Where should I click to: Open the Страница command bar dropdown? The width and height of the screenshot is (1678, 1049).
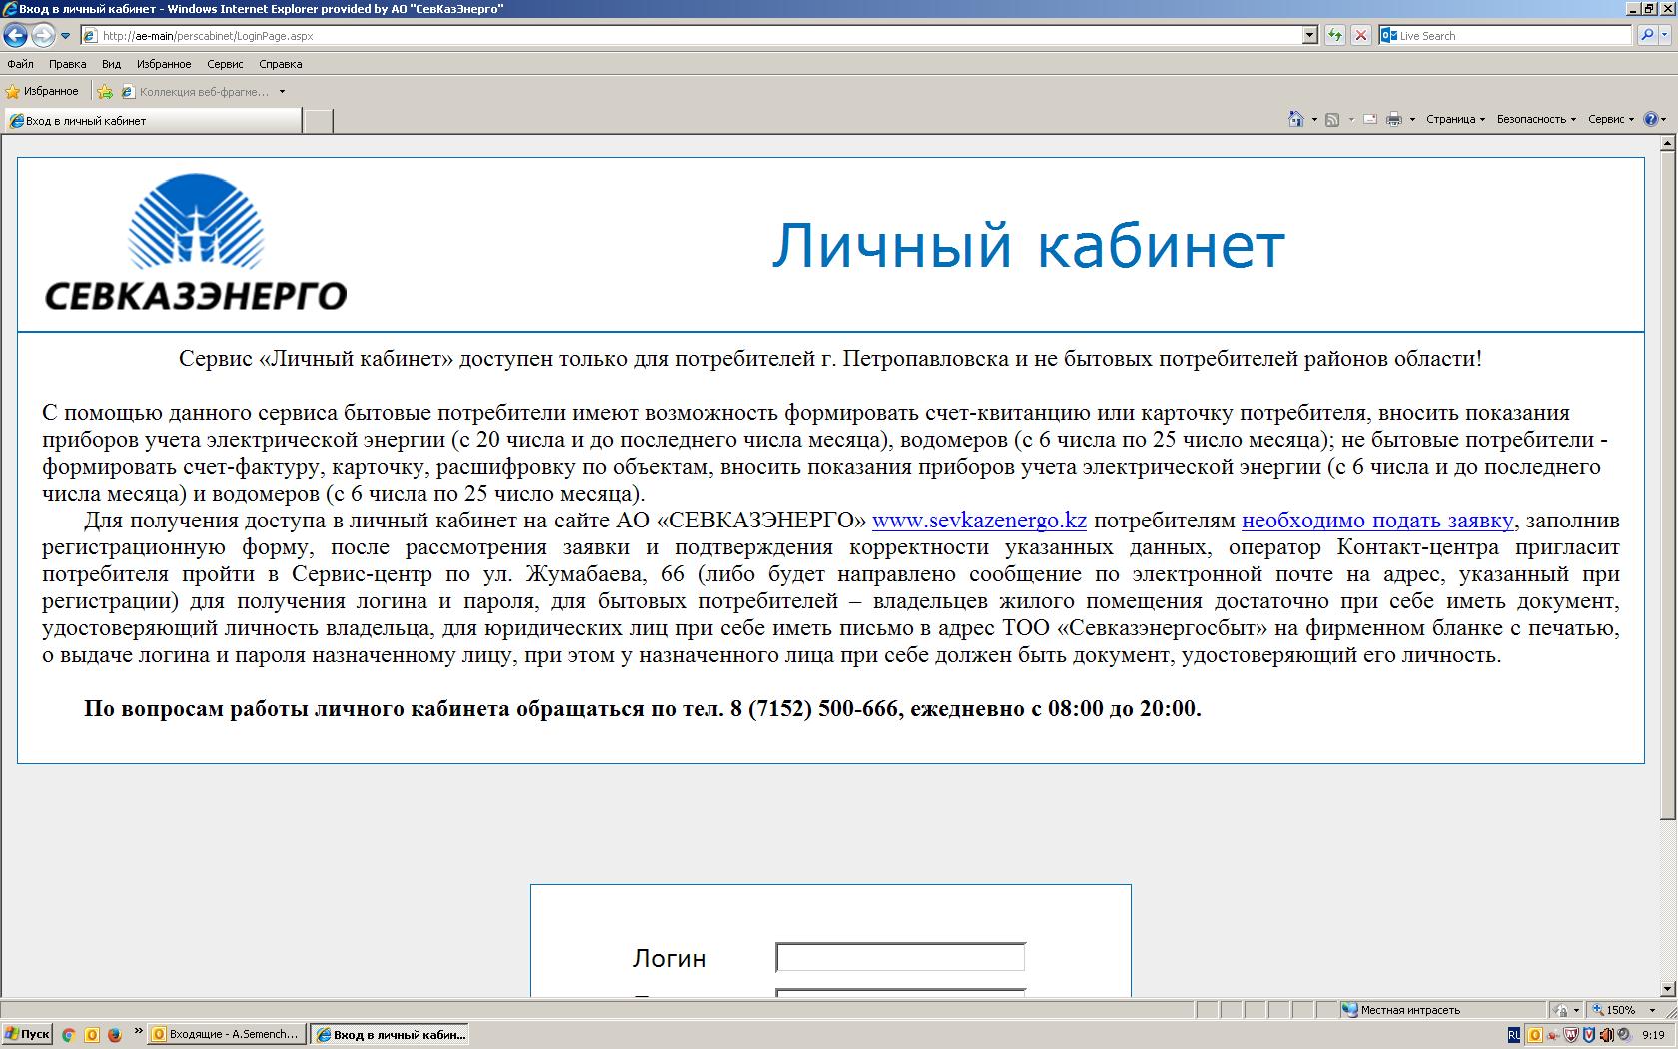click(1455, 119)
